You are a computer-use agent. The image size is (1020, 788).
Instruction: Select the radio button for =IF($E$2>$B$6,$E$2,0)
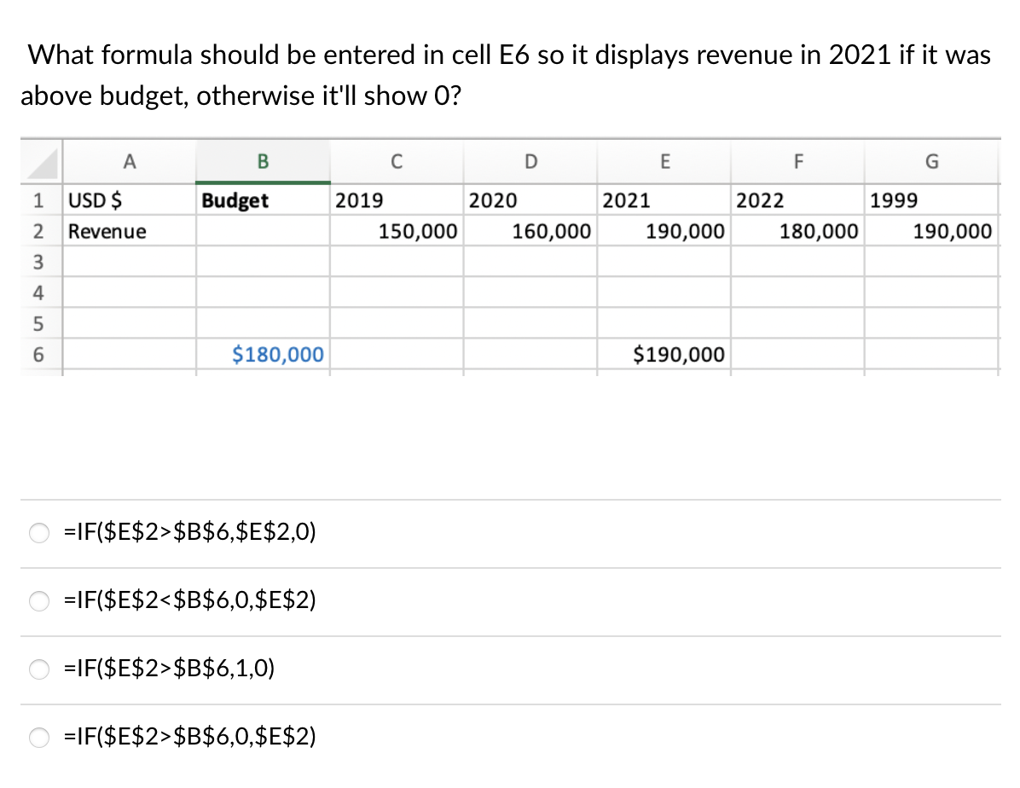pyautogui.click(x=38, y=532)
